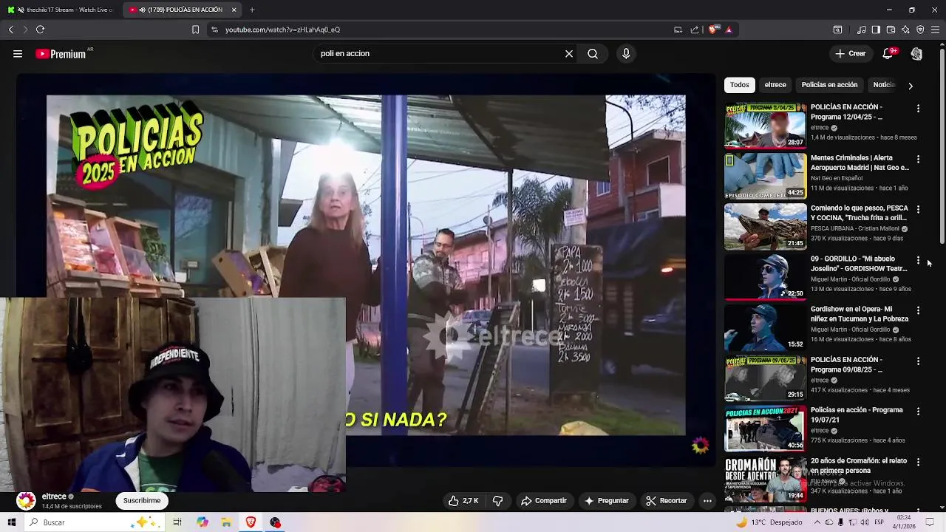The image size is (946, 532).
Task: Open Copilot icon on taskbar
Action: click(x=202, y=522)
